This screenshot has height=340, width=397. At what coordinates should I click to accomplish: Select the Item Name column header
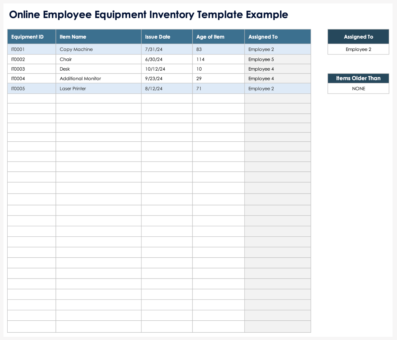(x=98, y=37)
